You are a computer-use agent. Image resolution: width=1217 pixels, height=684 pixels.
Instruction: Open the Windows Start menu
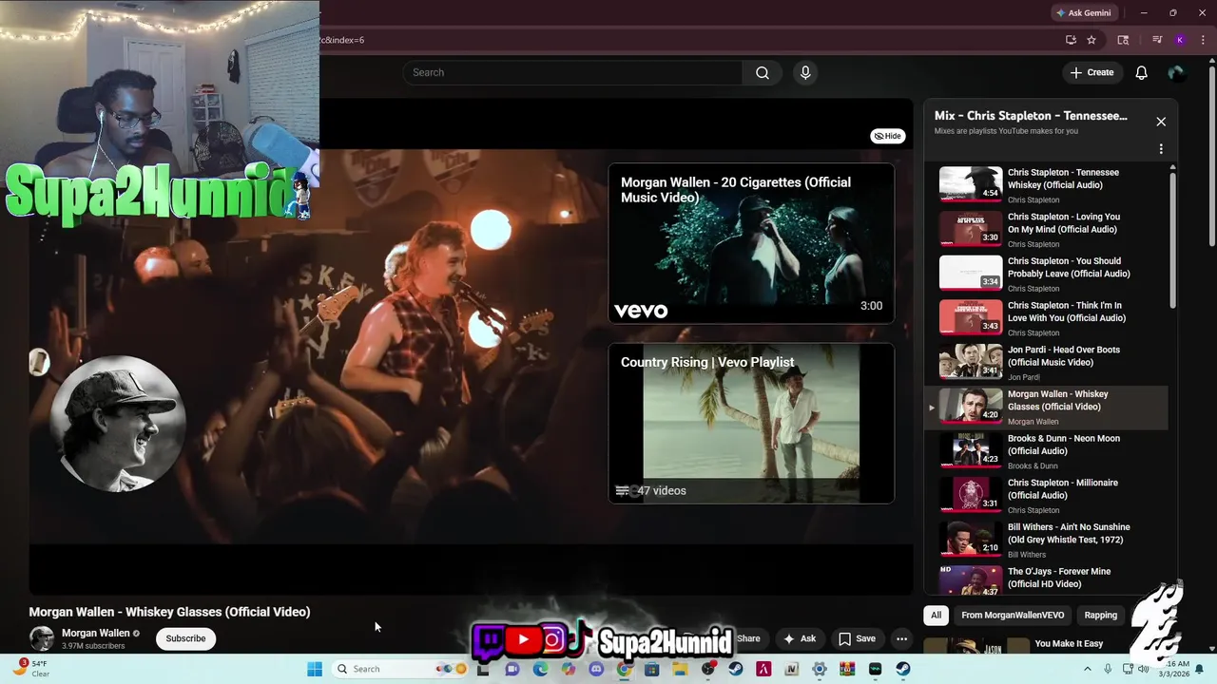[315, 669]
